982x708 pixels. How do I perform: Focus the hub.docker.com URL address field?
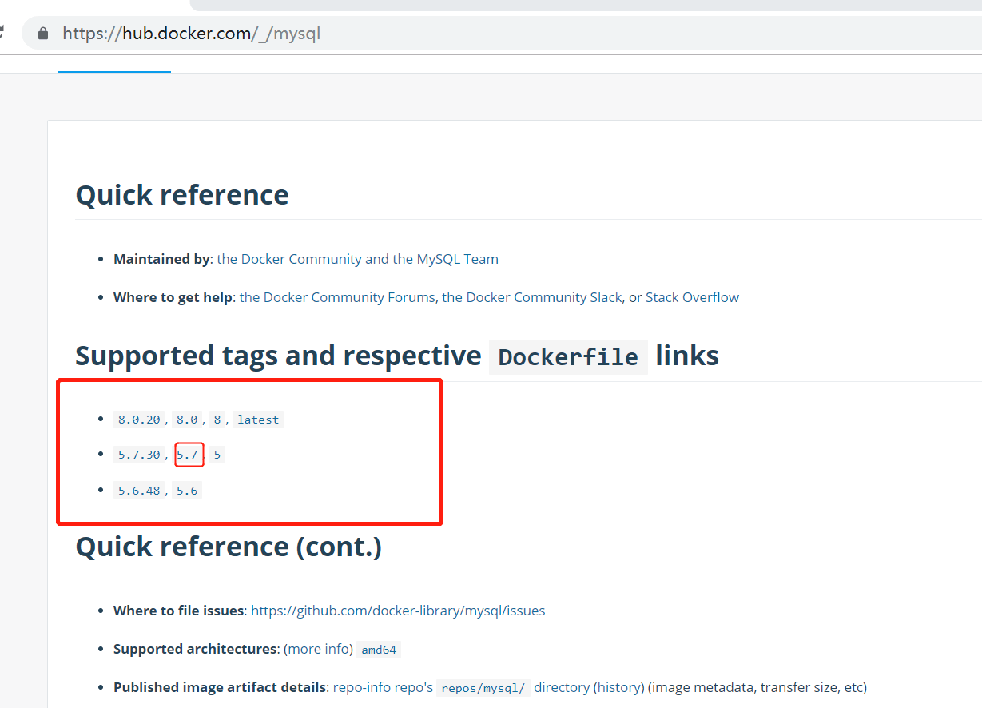(502, 34)
